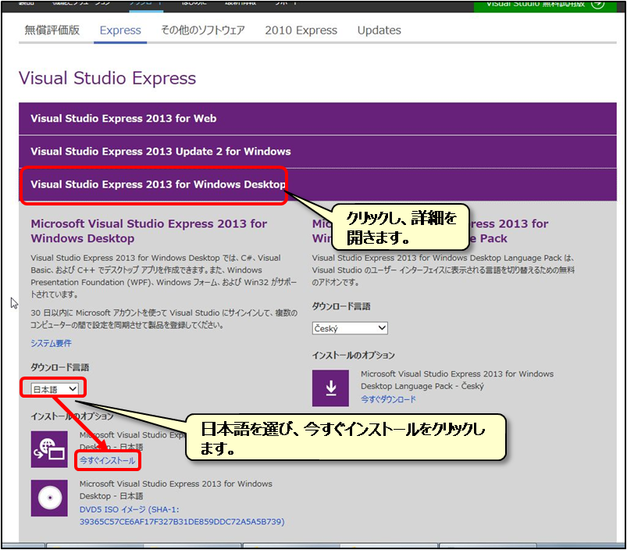627x550 pixels.
Task: Click the Visual Studio Express page title
Action: [x=108, y=78]
